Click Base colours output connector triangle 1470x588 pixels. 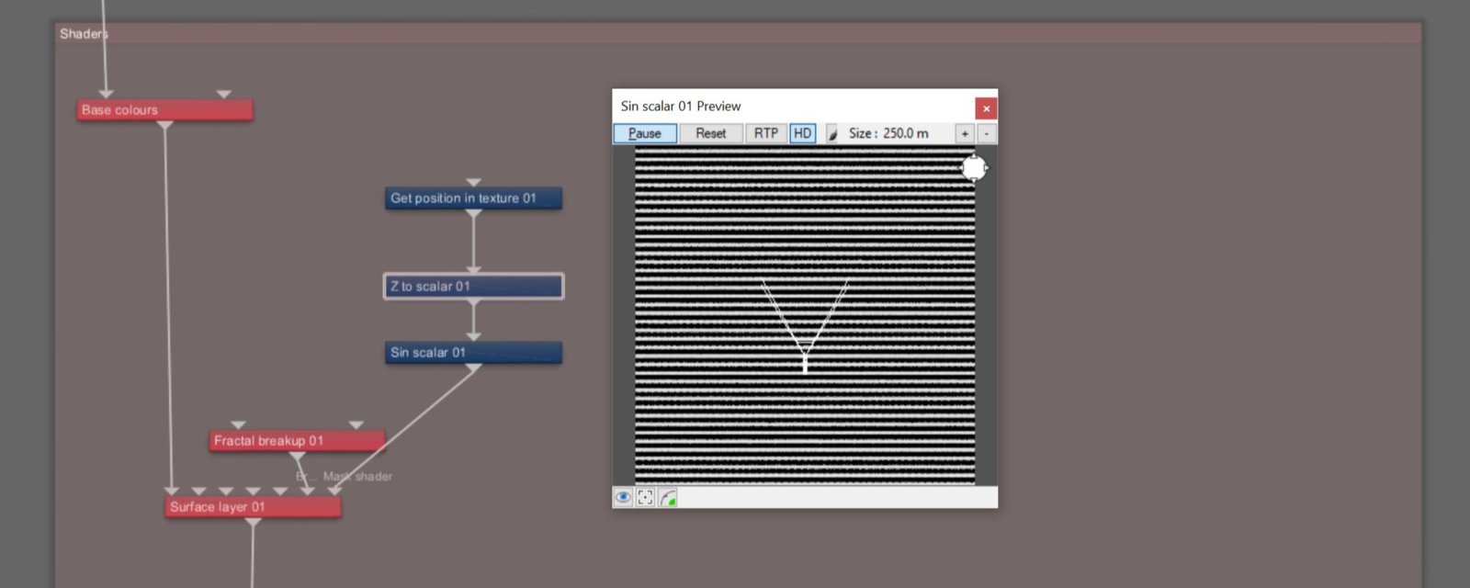(164, 125)
